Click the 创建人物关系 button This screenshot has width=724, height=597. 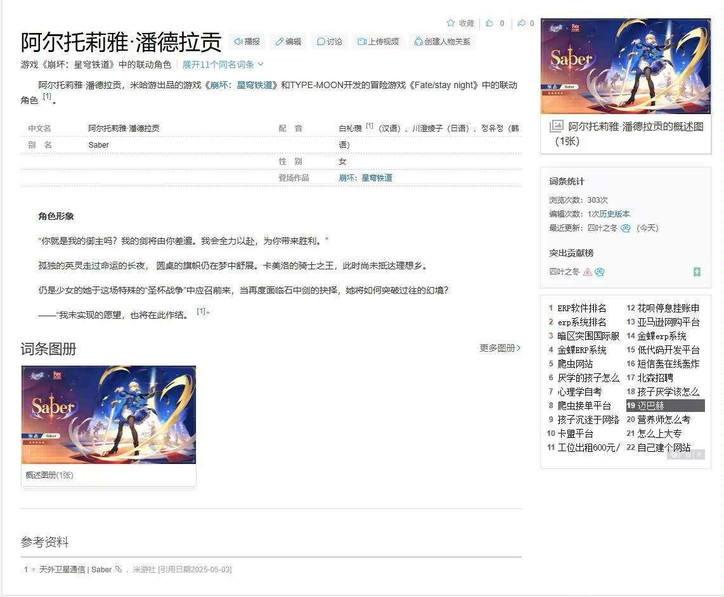click(443, 42)
